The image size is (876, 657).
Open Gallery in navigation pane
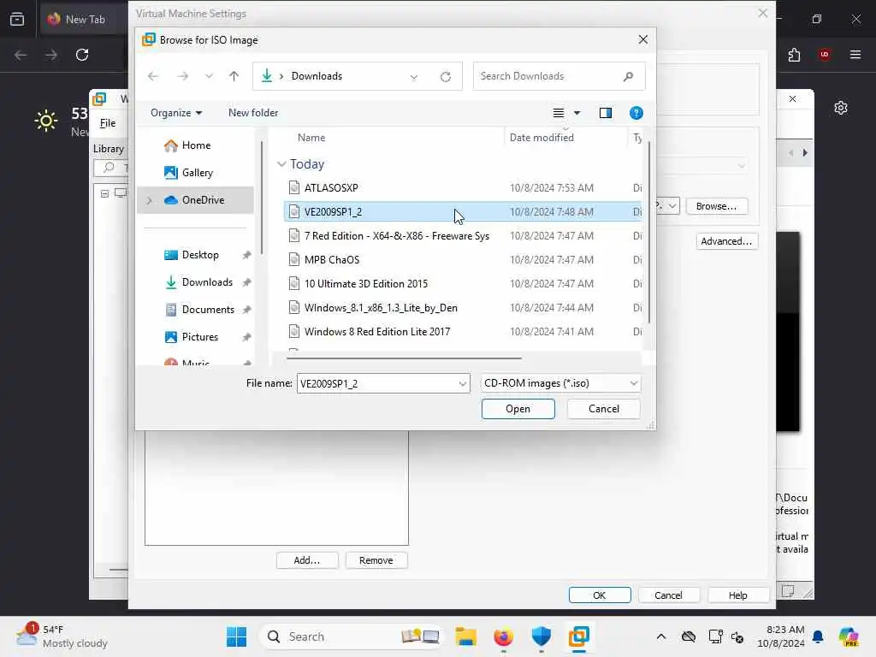click(196, 173)
